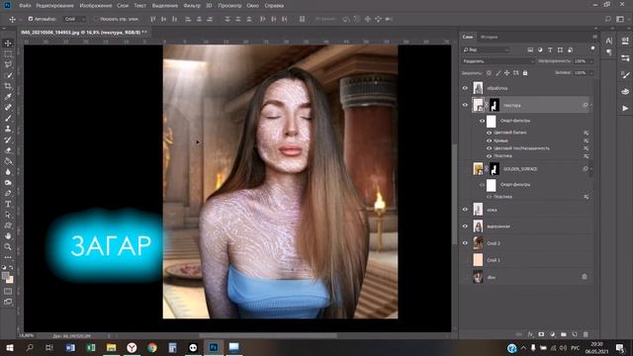This screenshot has width=633, height=356.
Task: Click the 'Слой 1' layer thumbnail
Action: point(478,260)
